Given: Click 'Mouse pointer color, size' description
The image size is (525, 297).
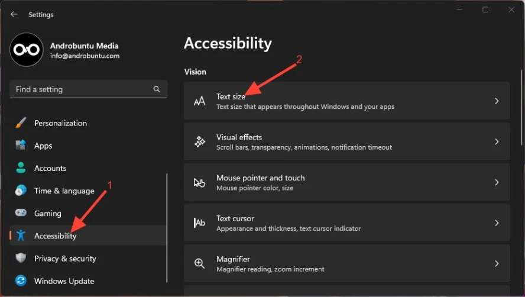Looking at the screenshot, I should [255, 188].
